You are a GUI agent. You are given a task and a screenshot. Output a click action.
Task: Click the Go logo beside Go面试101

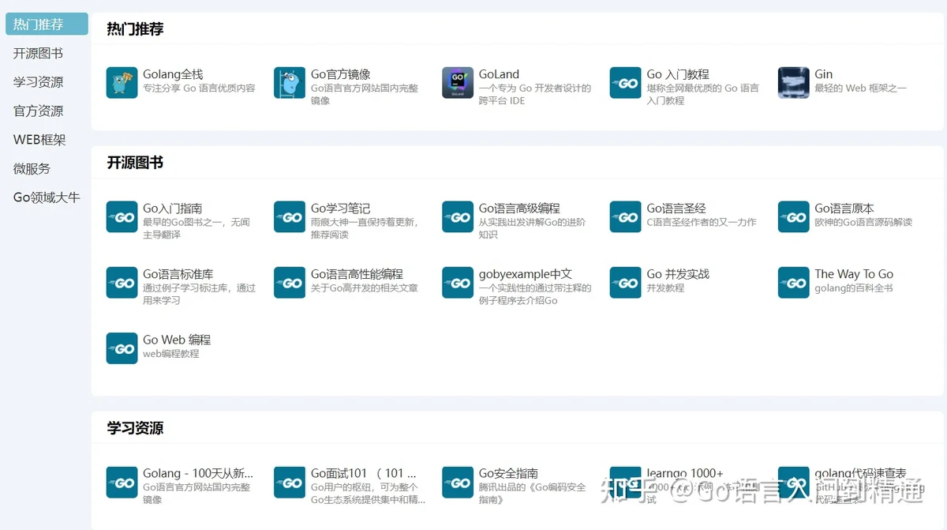290,483
